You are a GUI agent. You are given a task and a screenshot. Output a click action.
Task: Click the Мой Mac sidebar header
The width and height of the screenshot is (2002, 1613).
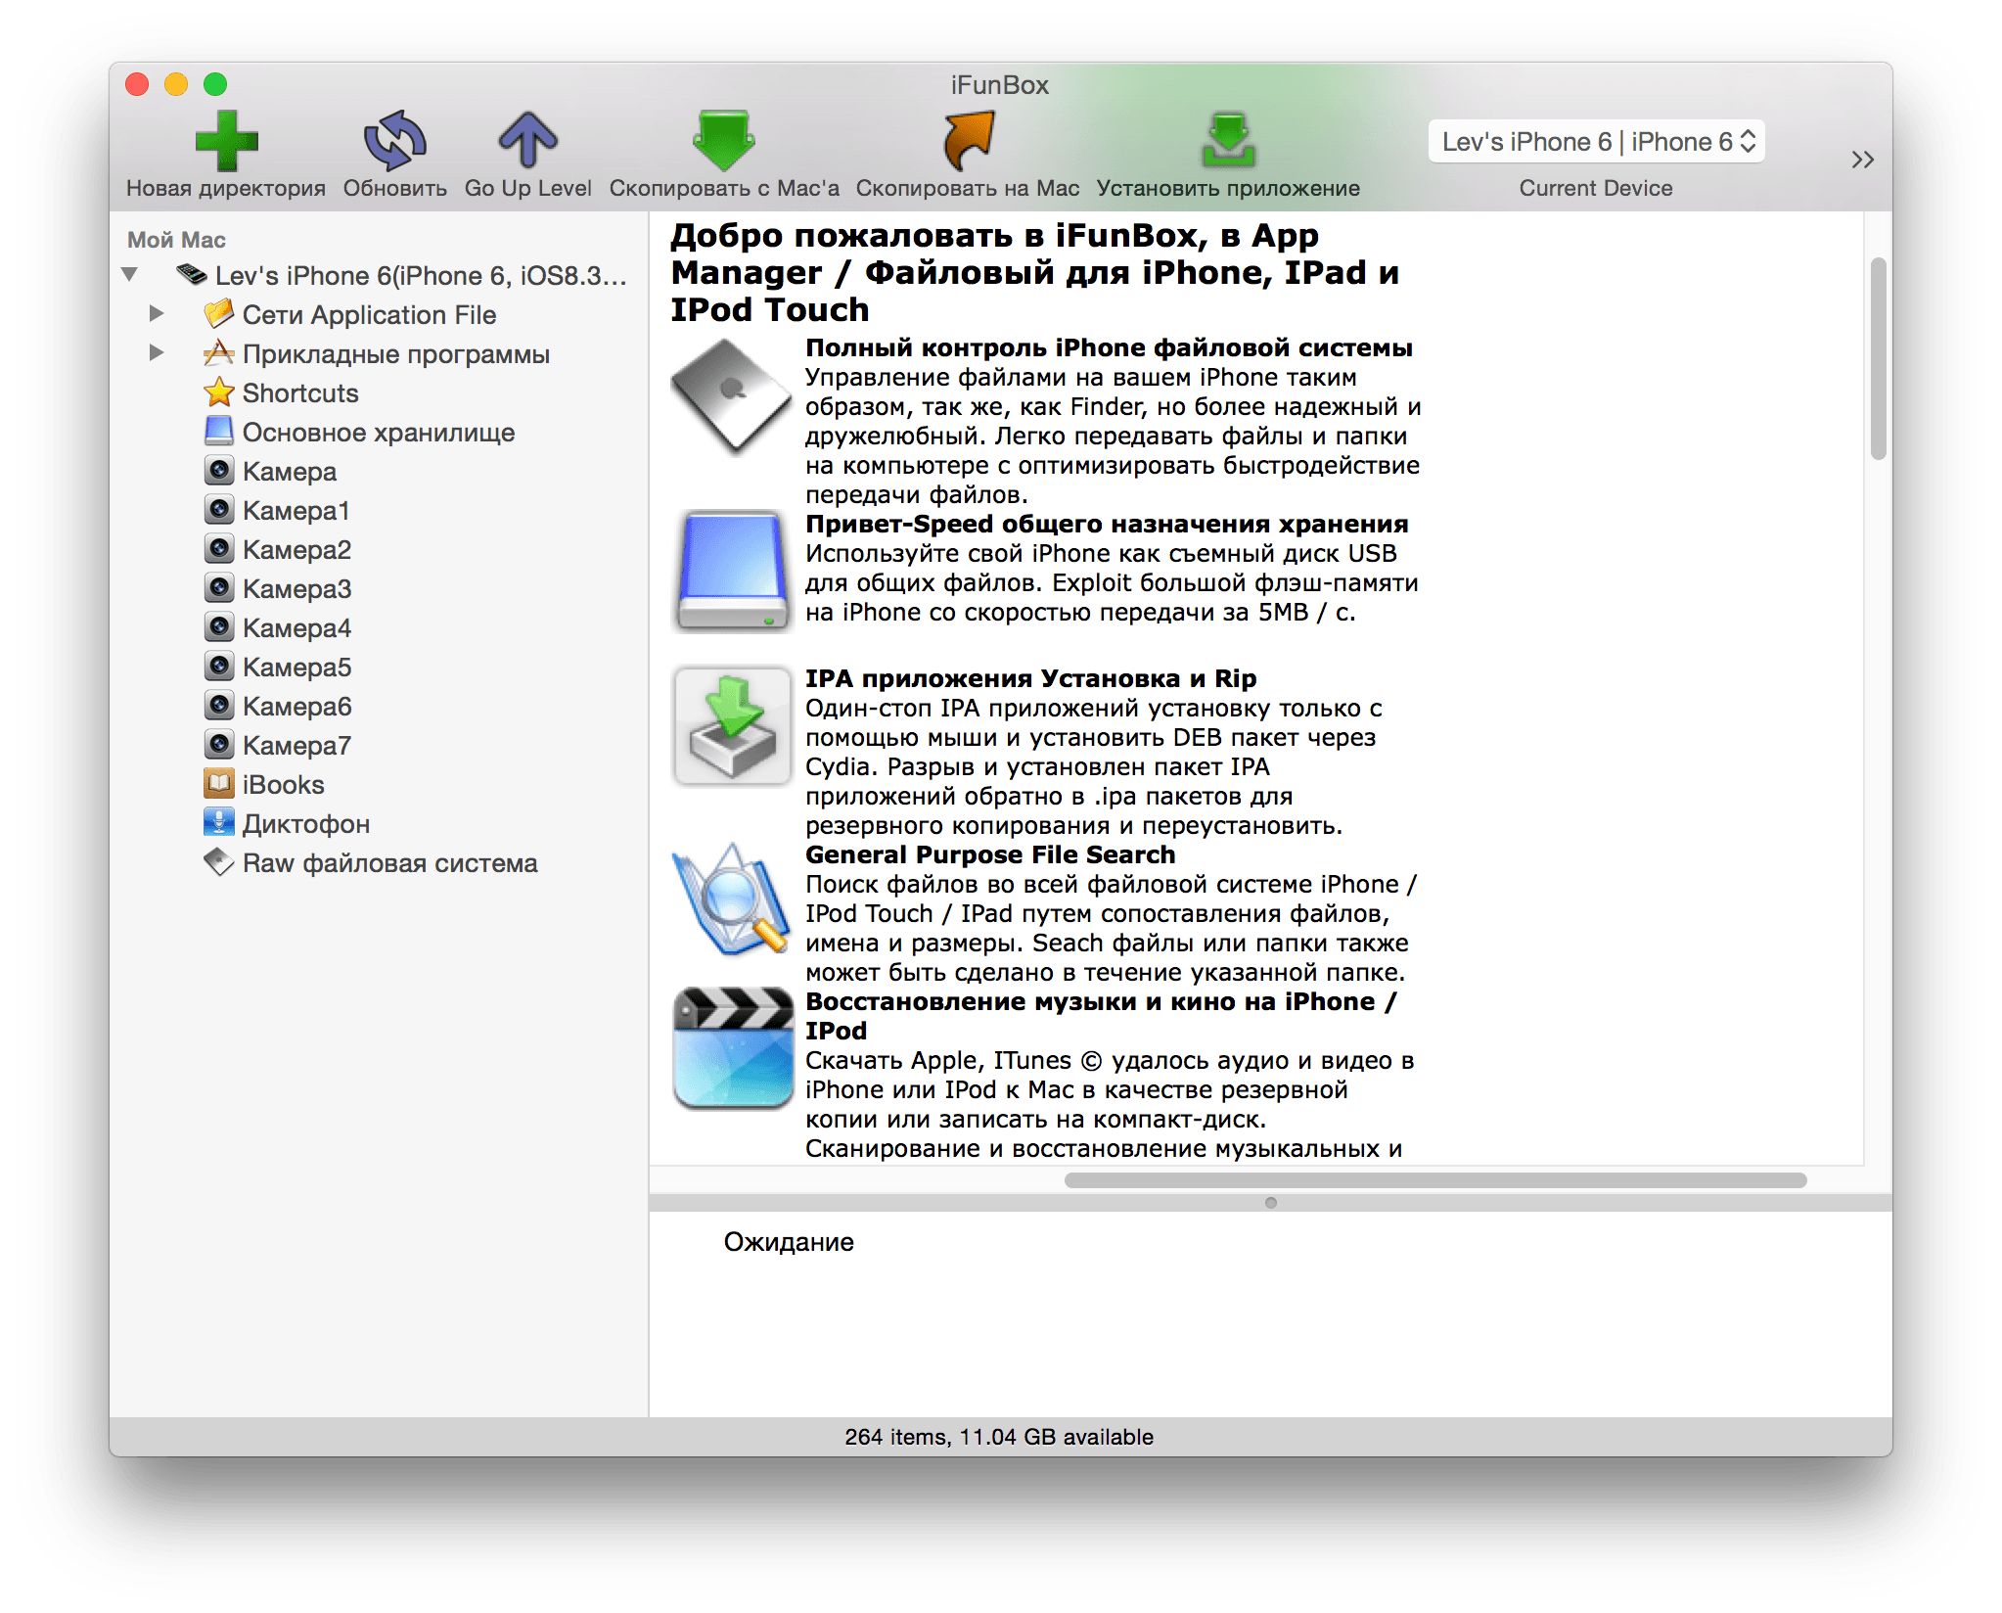coord(176,240)
